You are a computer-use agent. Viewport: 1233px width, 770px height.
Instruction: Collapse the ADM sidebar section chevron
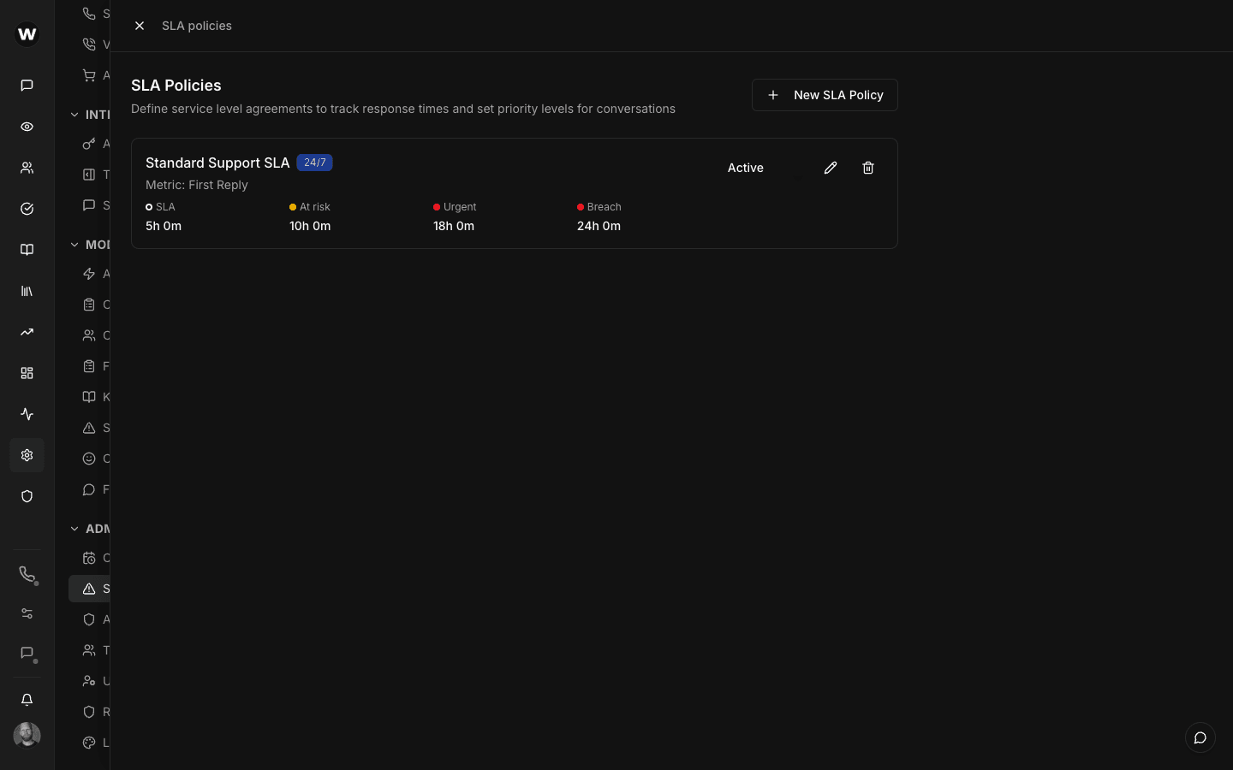74,529
